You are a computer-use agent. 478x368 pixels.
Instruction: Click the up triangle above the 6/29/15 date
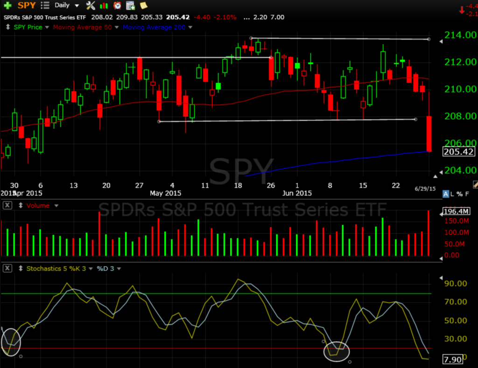click(x=436, y=176)
